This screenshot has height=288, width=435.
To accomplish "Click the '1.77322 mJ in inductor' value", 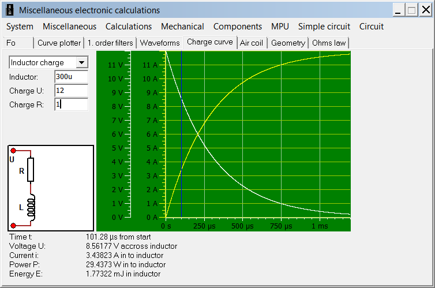I will click(123, 274).
